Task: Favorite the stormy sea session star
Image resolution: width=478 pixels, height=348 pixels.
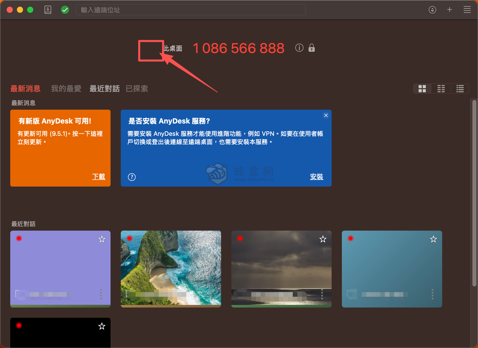Action: [323, 239]
